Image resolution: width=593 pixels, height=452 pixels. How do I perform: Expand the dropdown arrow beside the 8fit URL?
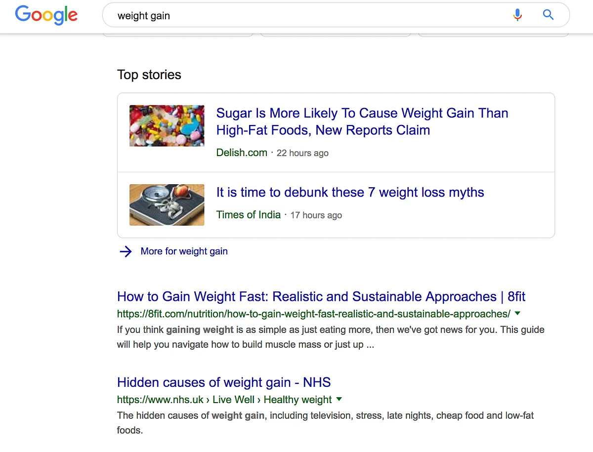coord(517,313)
